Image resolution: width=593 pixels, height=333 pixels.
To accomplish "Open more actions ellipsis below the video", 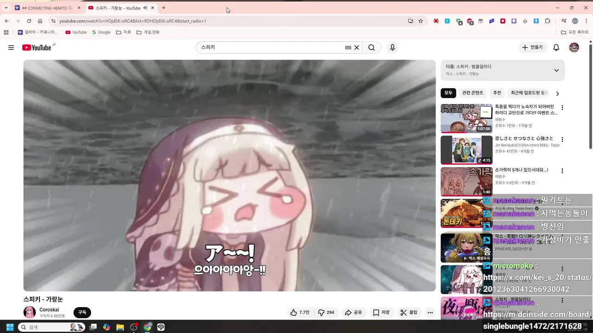I will 430,313.
